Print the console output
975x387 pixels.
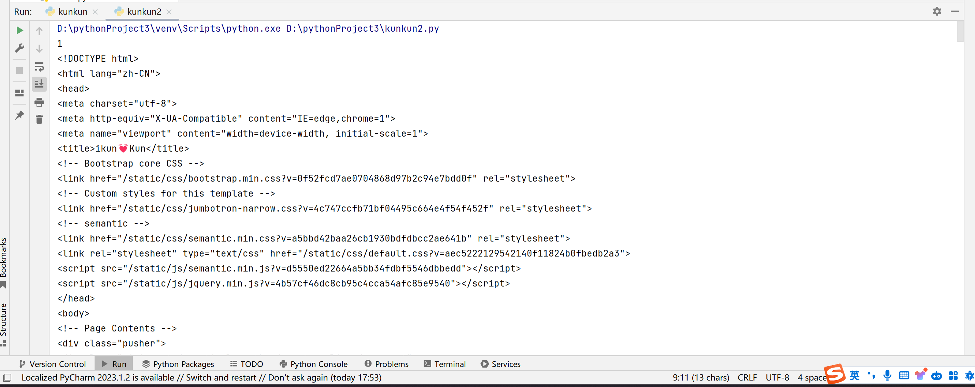[x=39, y=102]
